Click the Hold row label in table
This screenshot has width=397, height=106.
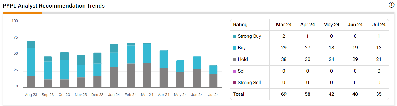pos(243,59)
